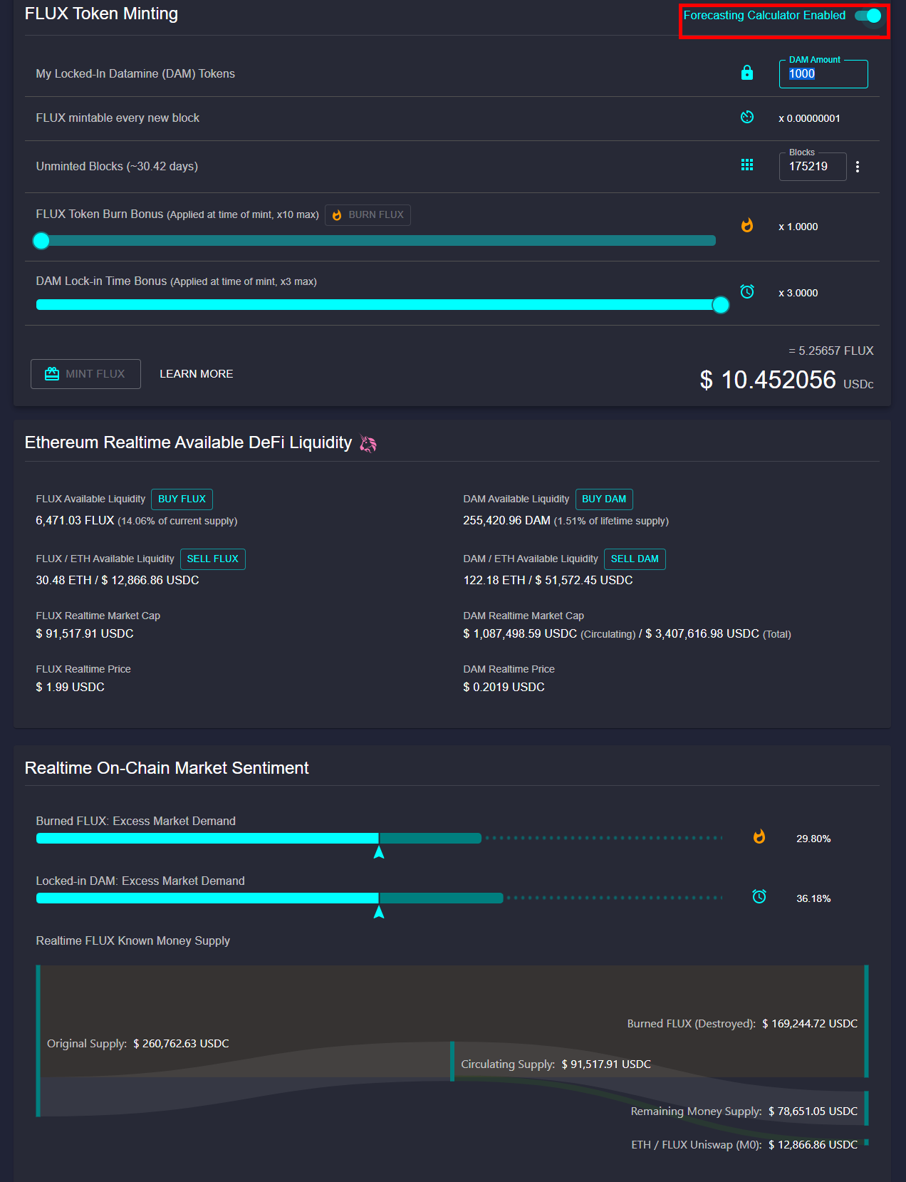The image size is (906, 1182).
Task: Click Burned FLUX (Destroyed) chart label
Action: 691,1024
